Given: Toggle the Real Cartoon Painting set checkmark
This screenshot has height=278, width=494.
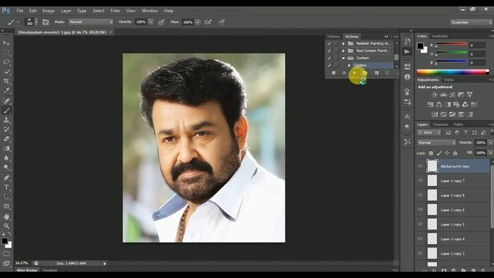Looking at the screenshot, I should 330,51.
